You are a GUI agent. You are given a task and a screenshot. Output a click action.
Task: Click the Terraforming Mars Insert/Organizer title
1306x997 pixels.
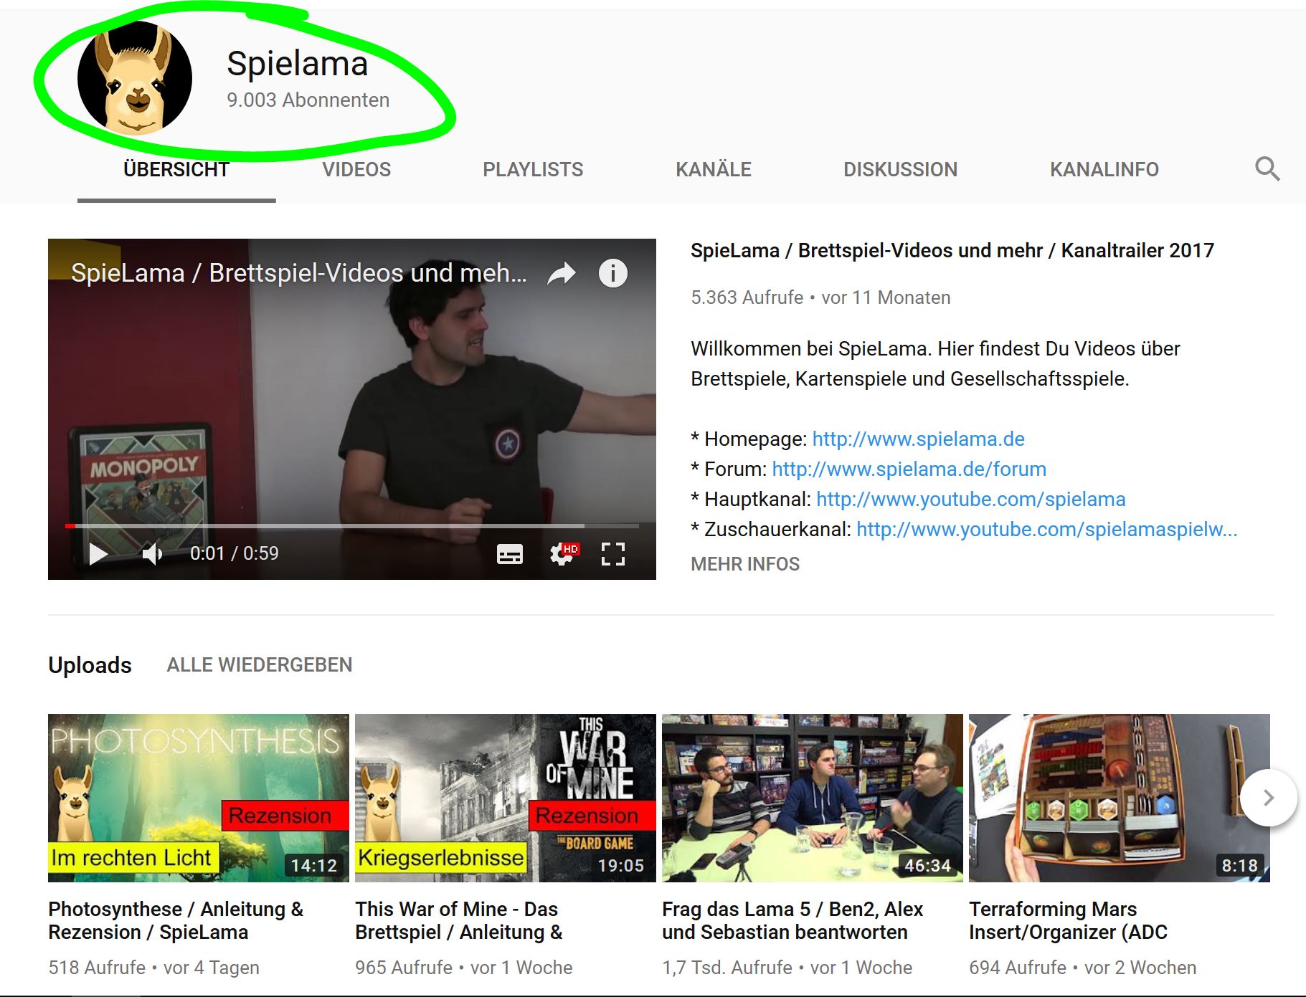click(1069, 920)
